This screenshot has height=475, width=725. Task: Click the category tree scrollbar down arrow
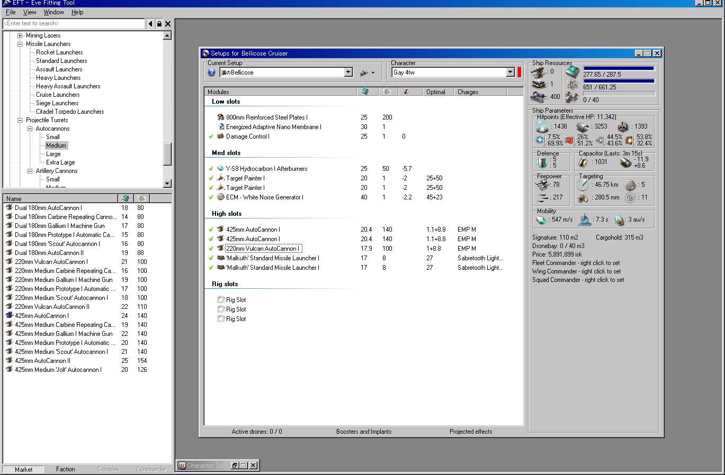click(167, 184)
